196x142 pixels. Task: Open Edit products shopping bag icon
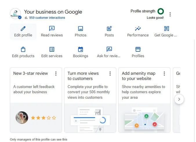pyautogui.click(x=23, y=49)
